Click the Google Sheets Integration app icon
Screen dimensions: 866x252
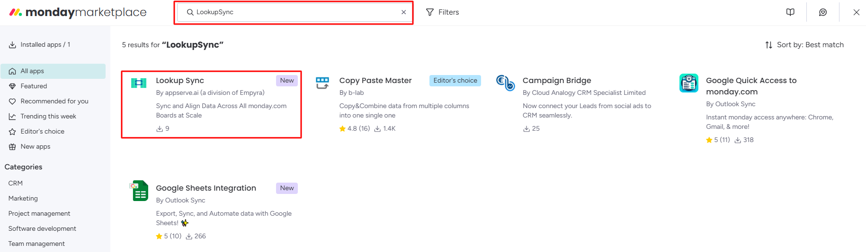[139, 191]
